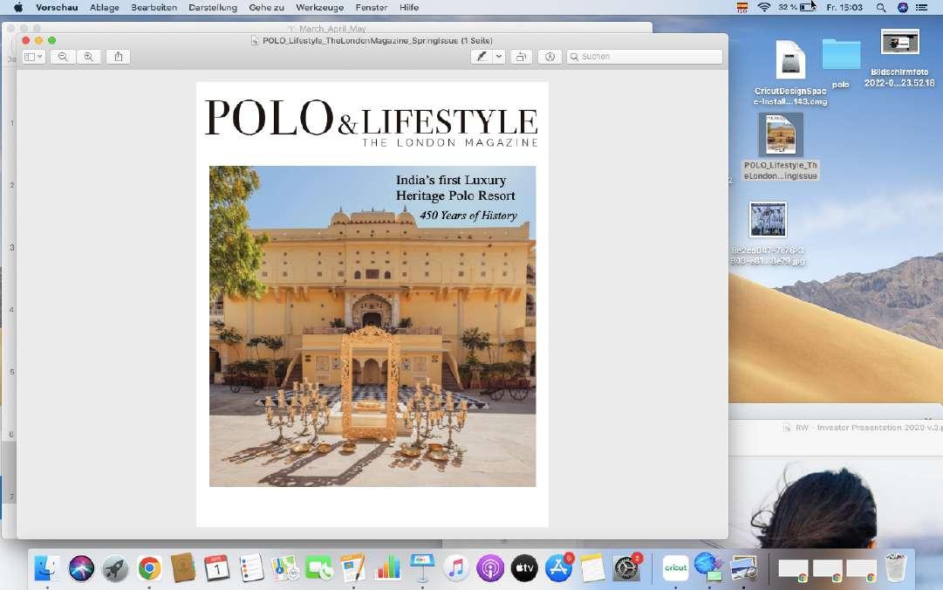
Task: Open the Hilfe menu
Action: 409,7
